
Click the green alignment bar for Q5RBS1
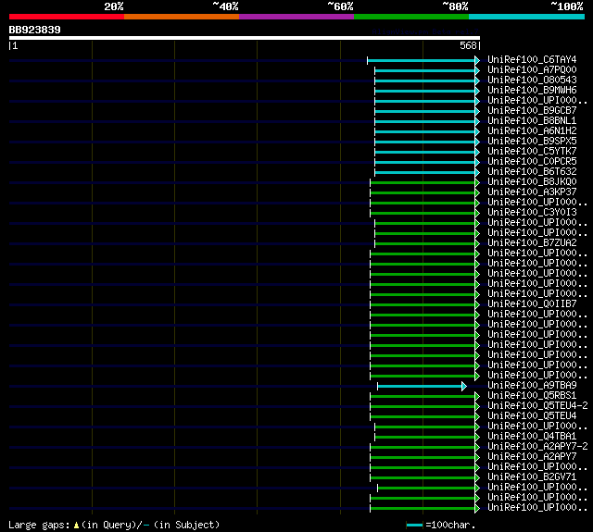point(423,396)
